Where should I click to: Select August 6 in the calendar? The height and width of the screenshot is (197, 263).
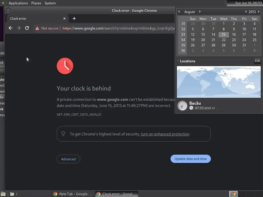(x=203, y=29)
